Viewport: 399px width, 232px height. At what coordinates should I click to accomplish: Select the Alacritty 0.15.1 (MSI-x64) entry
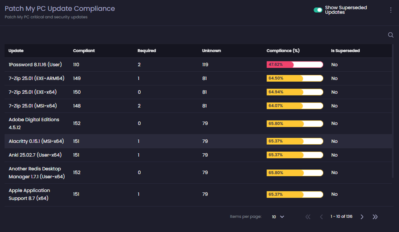click(x=36, y=141)
